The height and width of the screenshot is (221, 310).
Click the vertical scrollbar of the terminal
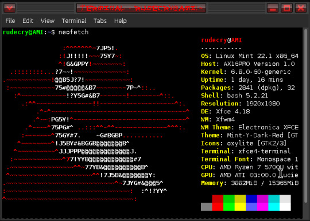[x=305, y=116]
